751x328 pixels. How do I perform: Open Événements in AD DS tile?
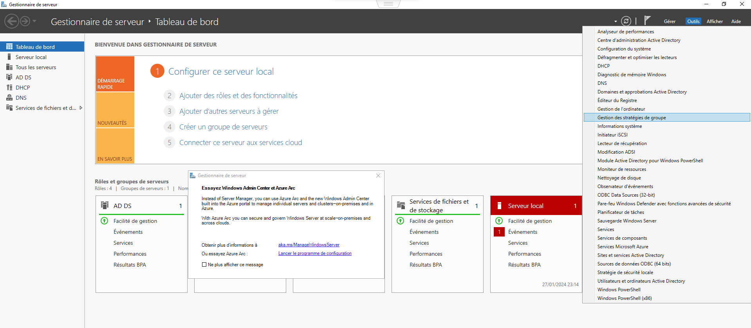tap(128, 232)
